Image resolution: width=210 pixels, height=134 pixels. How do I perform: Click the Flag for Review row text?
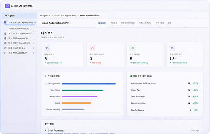point(138,110)
